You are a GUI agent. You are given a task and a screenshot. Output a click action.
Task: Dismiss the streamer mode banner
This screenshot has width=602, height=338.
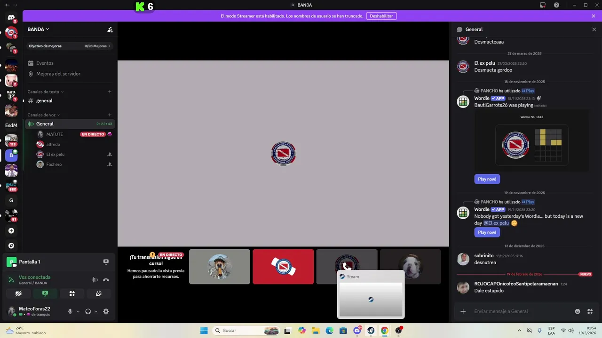594,16
